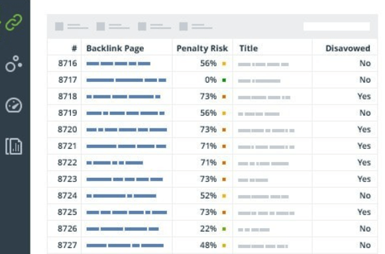Click the # column header
385x254 pixels.
[74, 48]
